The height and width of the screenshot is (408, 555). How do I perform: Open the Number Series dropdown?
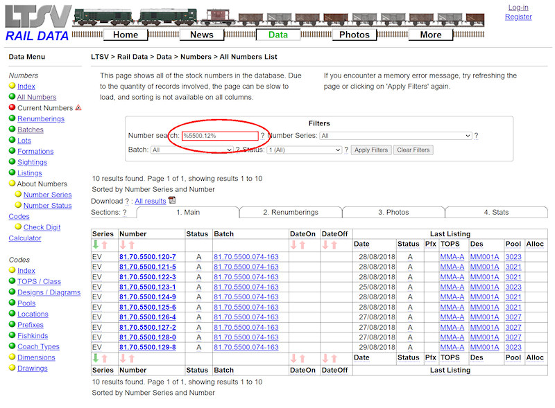coord(395,136)
